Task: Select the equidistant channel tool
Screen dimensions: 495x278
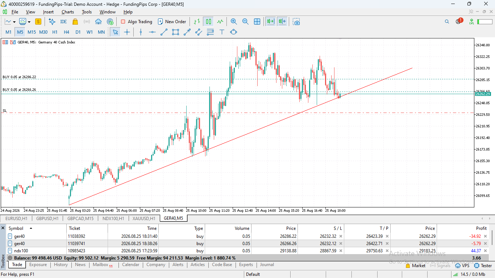Action: tap(199, 32)
